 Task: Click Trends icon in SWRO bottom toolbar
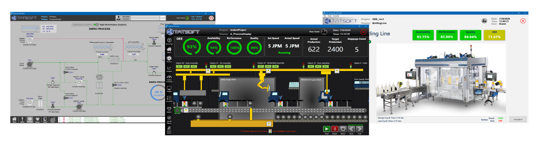53,119
